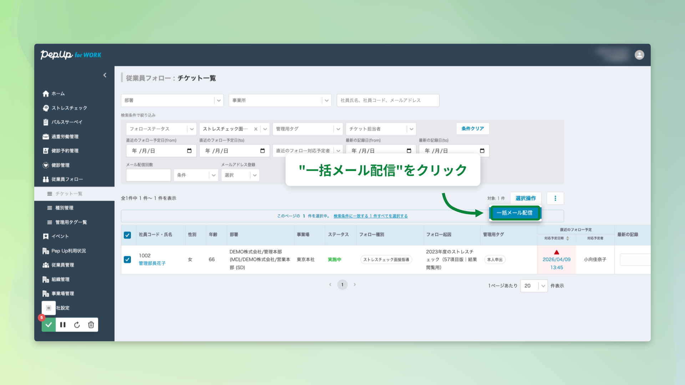Screen dimensions: 685x385
Task: Open the 管理用タグ filter dropdown
Action: [308, 129]
